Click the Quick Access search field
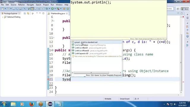Image resolution: width=190 pixels, height=107 pixels. 170,9
